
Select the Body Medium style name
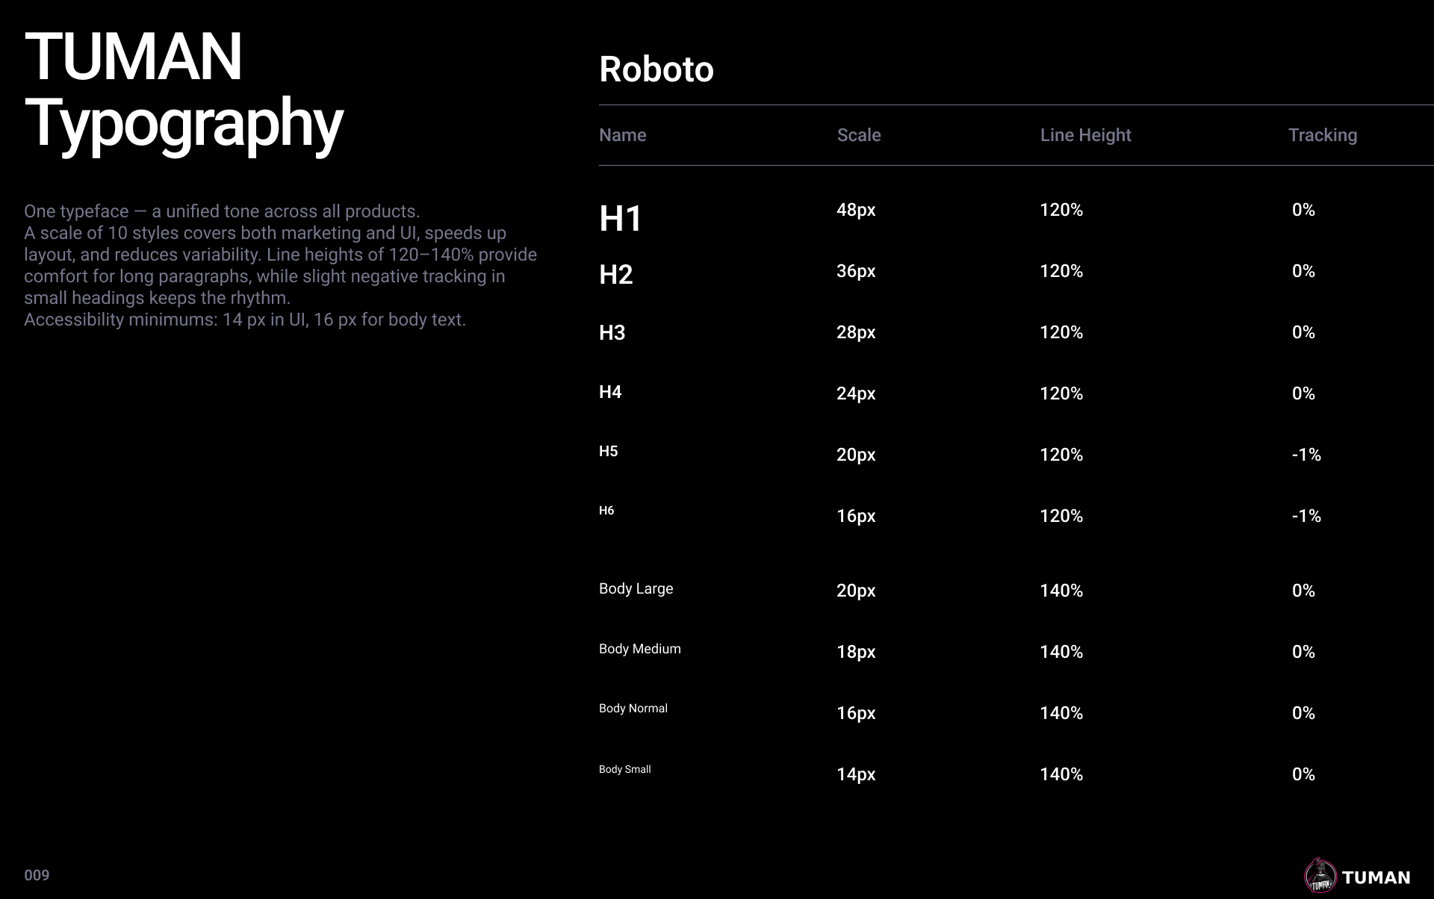pos(639,649)
